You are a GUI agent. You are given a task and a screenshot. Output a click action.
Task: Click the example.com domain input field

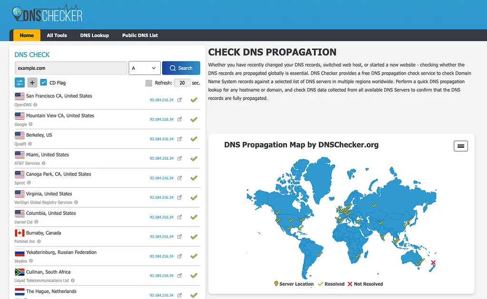pos(71,68)
